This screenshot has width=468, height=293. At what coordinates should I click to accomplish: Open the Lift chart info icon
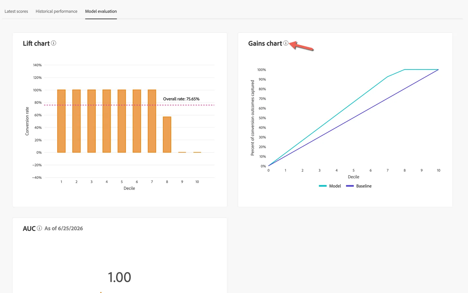click(x=54, y=43)
